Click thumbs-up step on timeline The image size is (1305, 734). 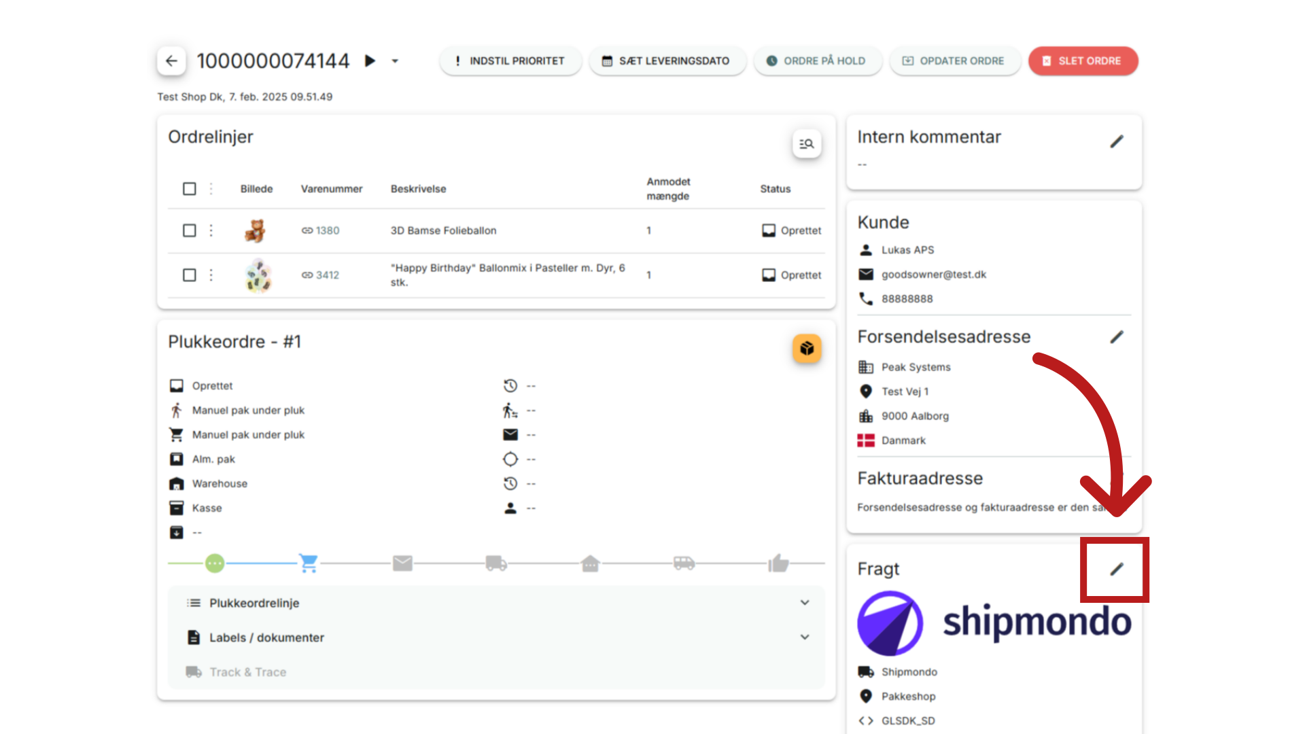(778, 563)
